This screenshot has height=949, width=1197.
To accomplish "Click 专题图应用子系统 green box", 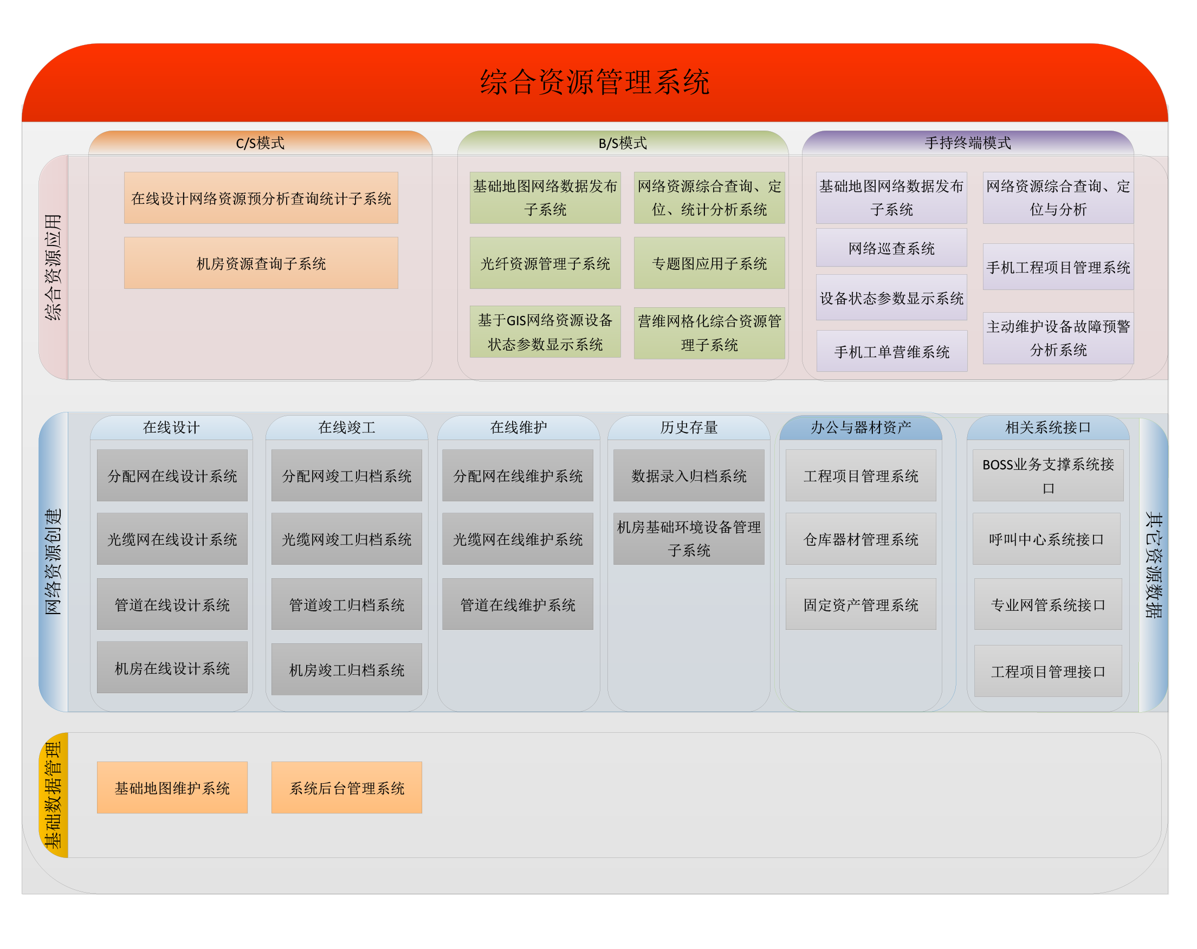I will tap(709, 263).
